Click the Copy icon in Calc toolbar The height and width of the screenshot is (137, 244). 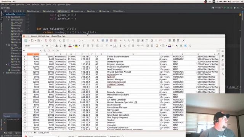pos(64,41)
